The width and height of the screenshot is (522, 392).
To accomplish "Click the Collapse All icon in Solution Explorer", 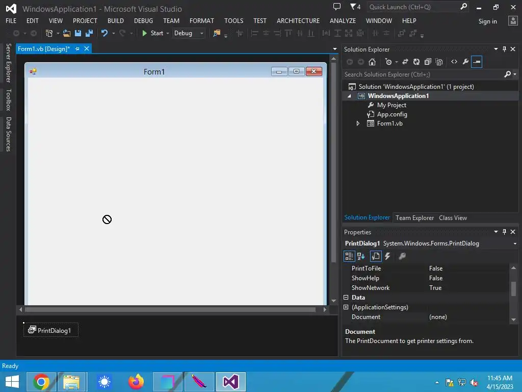I will (x=428, y=62).
